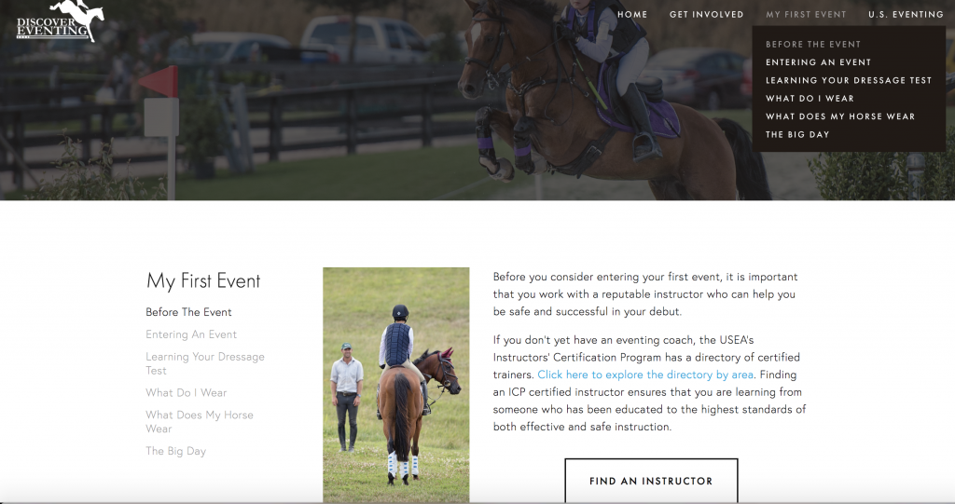This screenshot has height=504, width=955.
Task: Choose What Do I Wear dropdown entry
Action: tap(810, 98)
